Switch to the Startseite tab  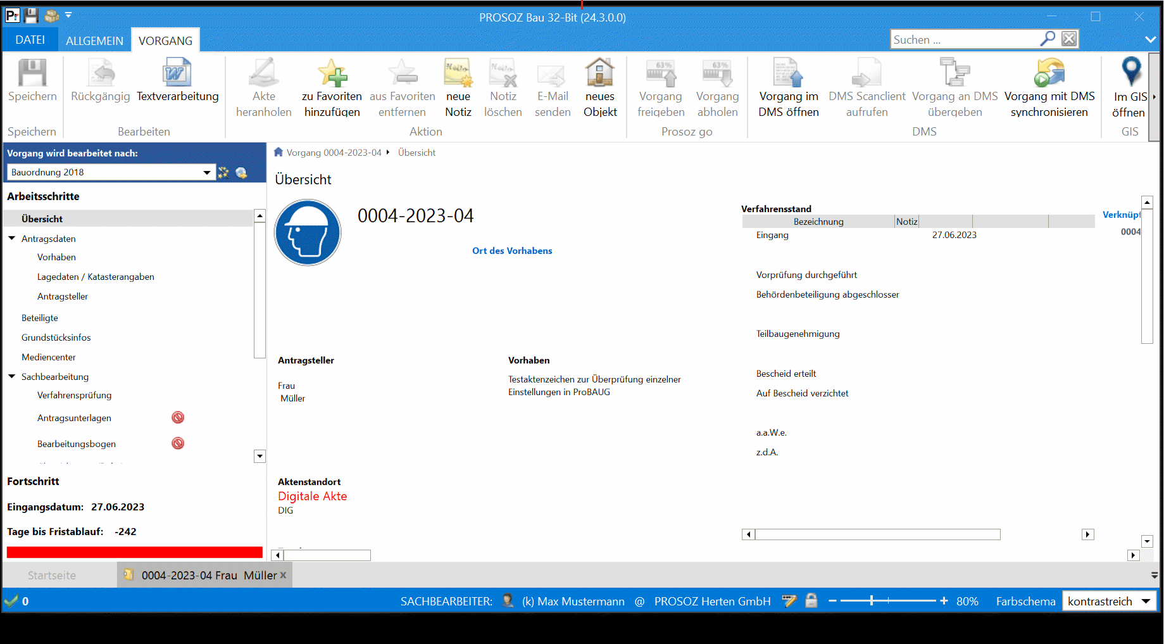[52, 576]
